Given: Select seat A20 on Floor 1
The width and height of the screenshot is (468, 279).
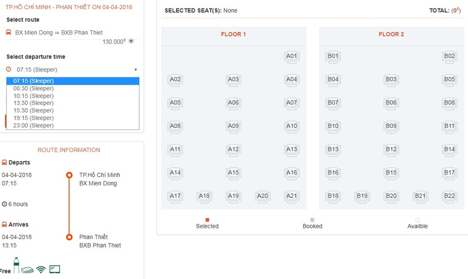Looking at the screenshot, I should [262, 196].
